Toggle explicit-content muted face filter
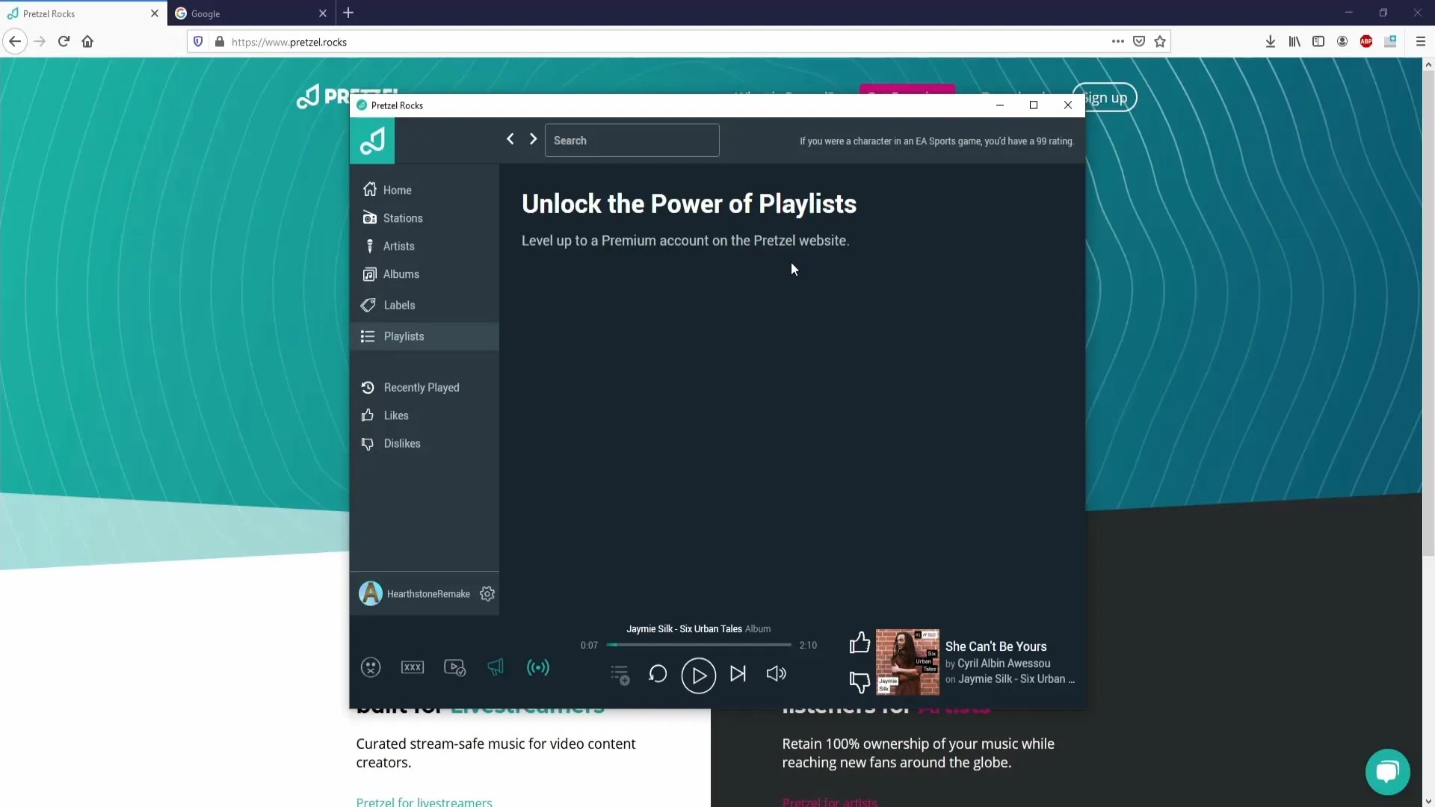The width and height of the screenshot is (1435, 807). 371,667
